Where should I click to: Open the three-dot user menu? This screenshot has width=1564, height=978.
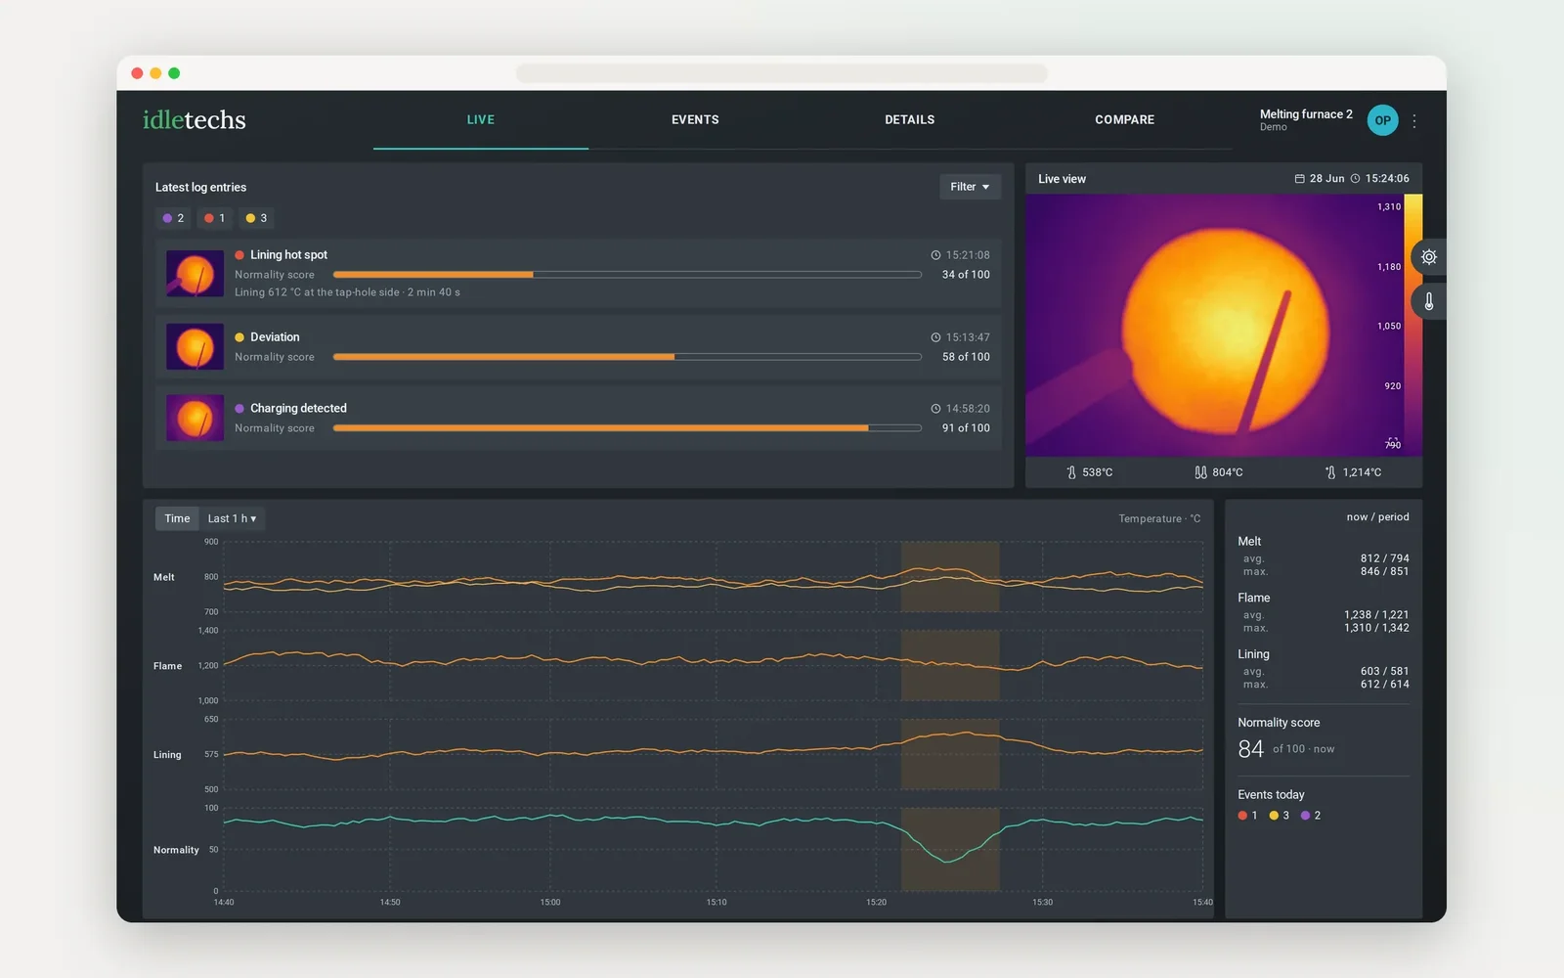(1414, 121)
